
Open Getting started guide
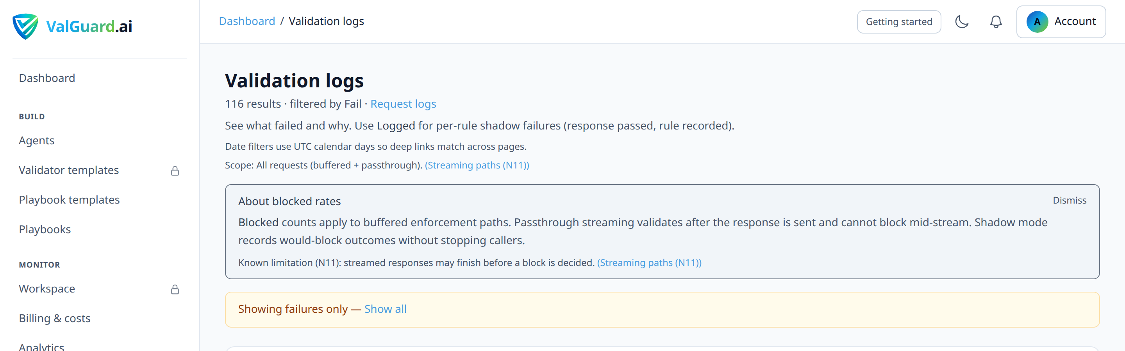[x=899, y=22]
